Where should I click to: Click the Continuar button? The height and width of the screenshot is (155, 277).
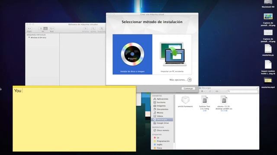click(188, 89)
